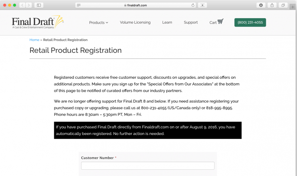297x176 pixels.
Task: Show the Safari sidebar
Action: [x=39, y=5]
